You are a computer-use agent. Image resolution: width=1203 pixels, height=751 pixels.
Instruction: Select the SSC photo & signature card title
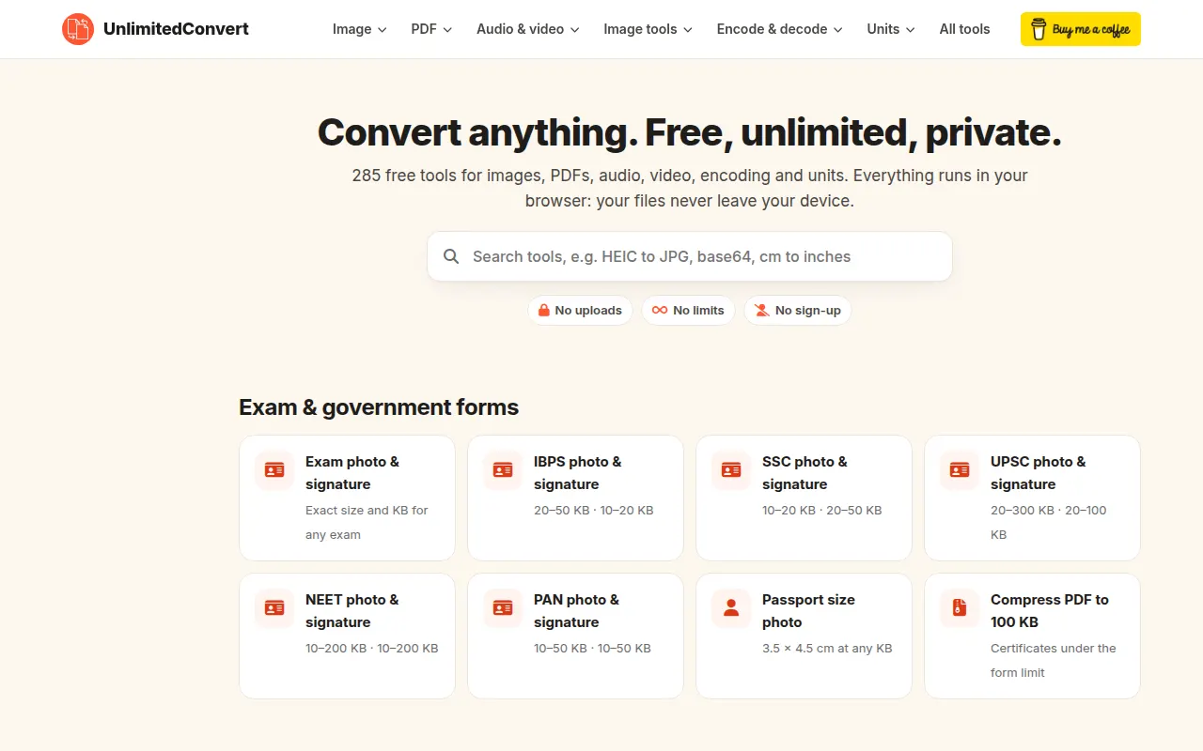(805, 473)
